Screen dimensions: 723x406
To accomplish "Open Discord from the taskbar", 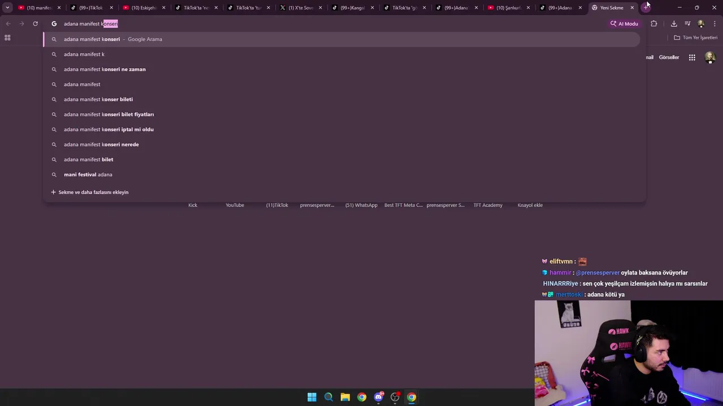I will pyautogui.click(x=378, y=397).
